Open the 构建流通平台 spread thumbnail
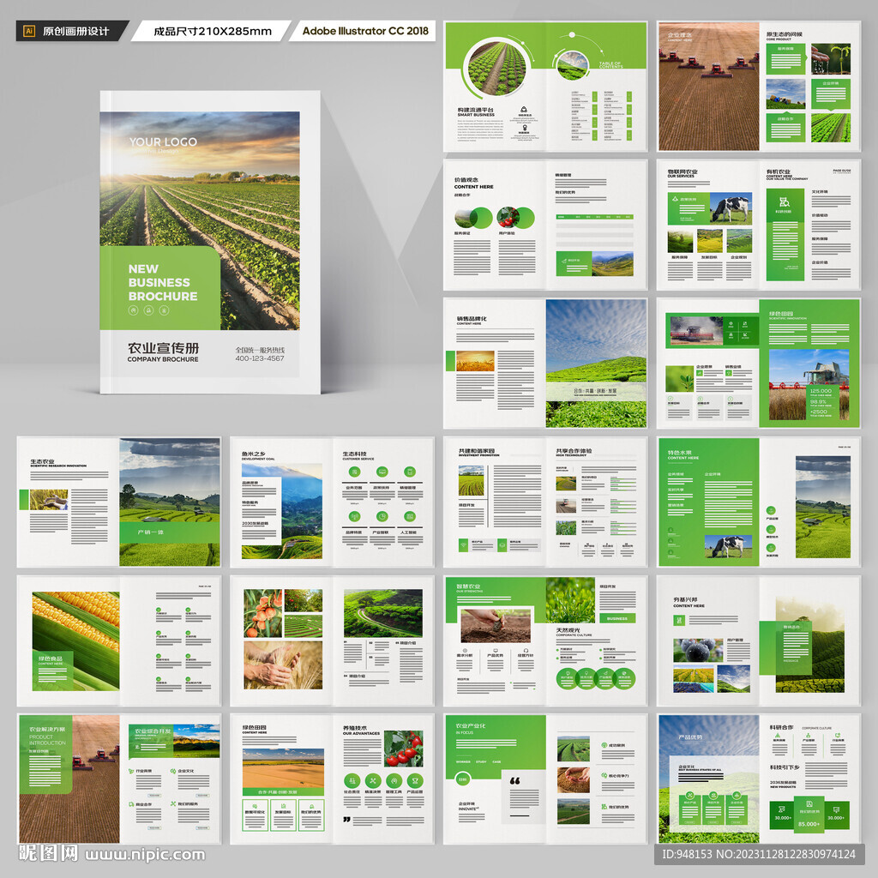878x878 pixels. pos(545,87)
